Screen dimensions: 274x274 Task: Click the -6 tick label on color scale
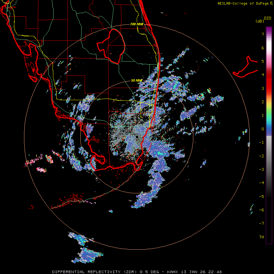pos(262,210)
